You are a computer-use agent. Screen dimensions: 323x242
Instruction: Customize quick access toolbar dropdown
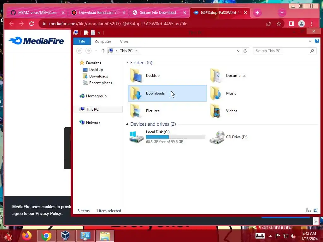point(99,33)
